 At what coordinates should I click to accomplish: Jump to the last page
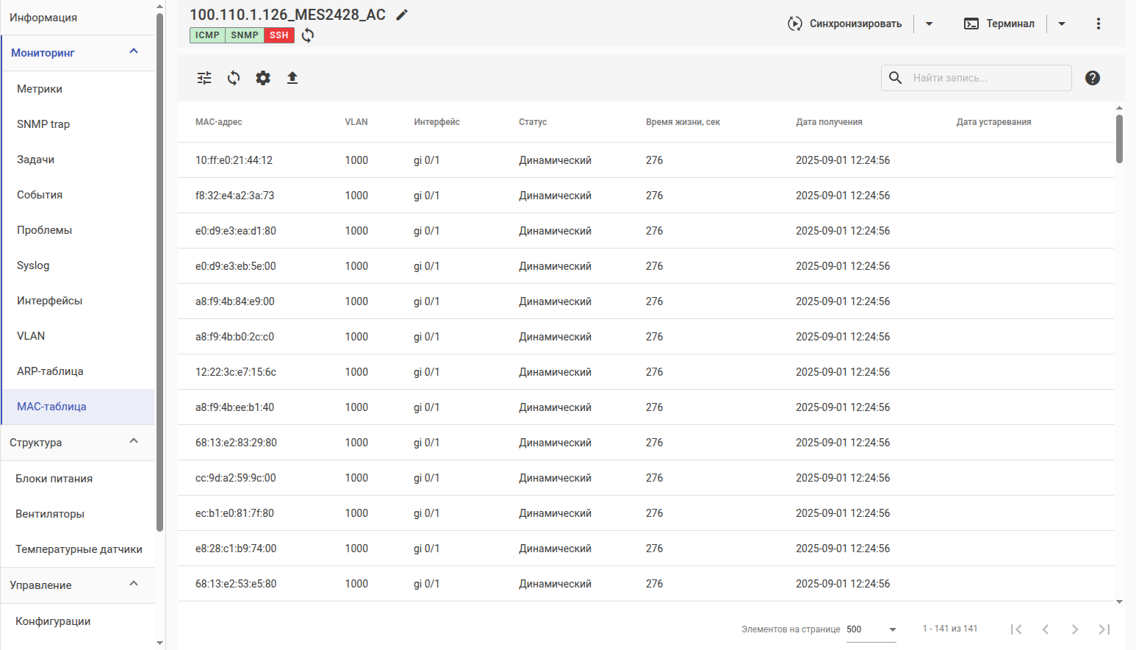pos(1104,629)
